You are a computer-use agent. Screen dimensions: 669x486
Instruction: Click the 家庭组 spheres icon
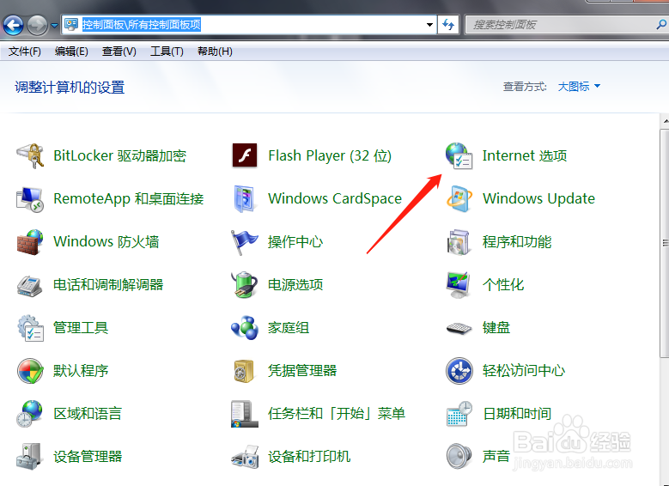[245, 328]
